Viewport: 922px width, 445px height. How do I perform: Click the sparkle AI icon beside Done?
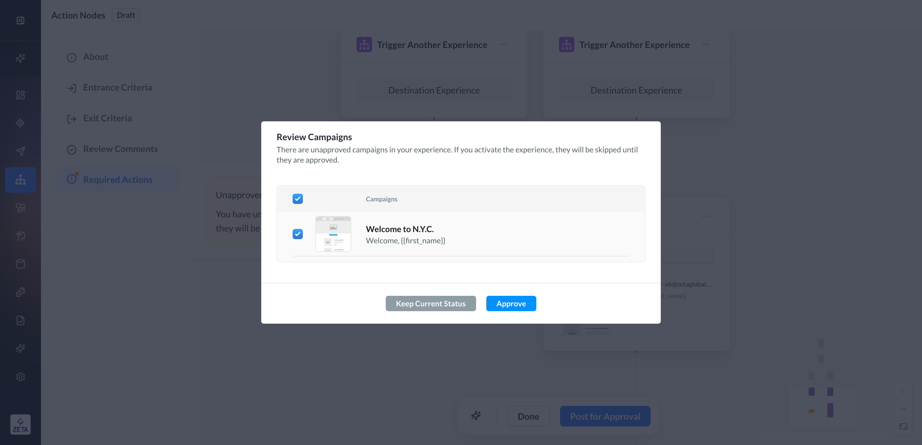pyautogui.click(x=476, y=416)
